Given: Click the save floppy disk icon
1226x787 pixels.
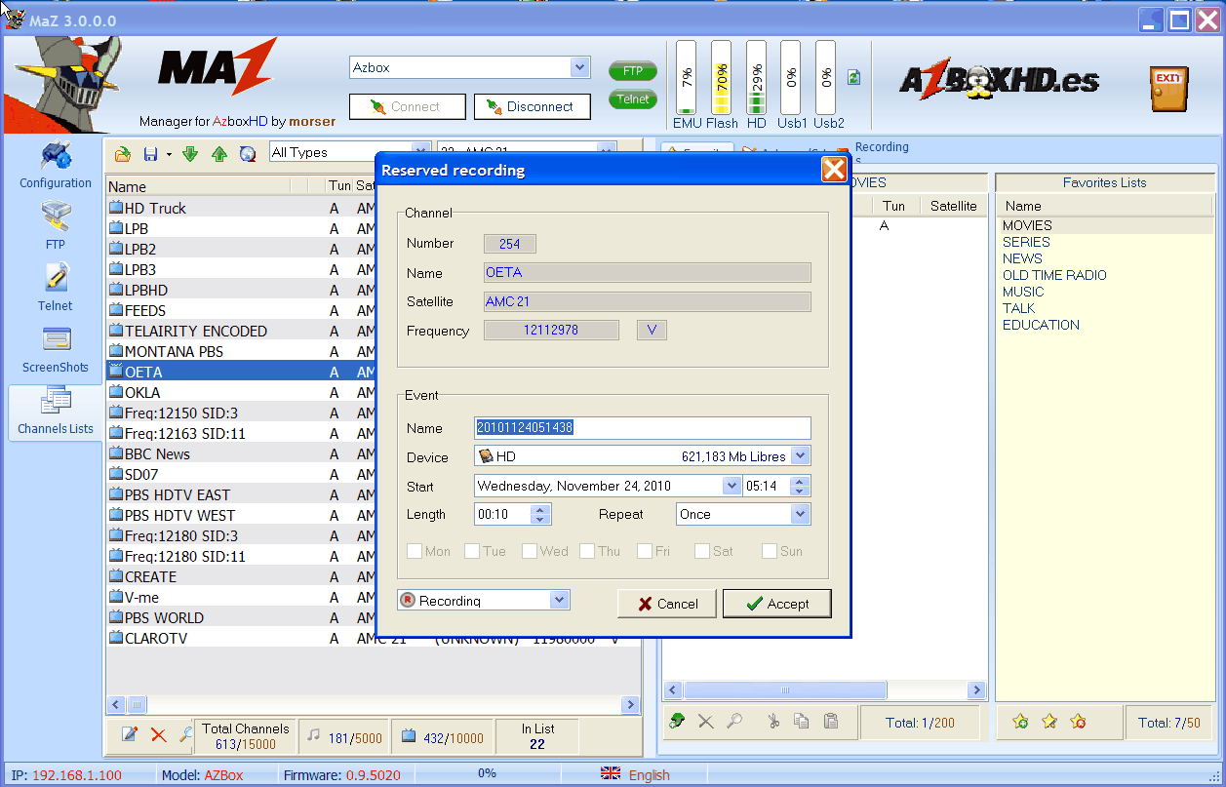Looking at the screenshot, I should pyautogui.click(x=150, y=153).
